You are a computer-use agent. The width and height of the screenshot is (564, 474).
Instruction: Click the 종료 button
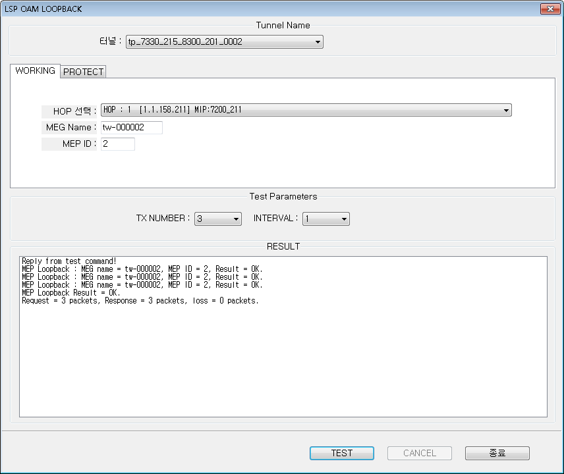pos(497,453)
